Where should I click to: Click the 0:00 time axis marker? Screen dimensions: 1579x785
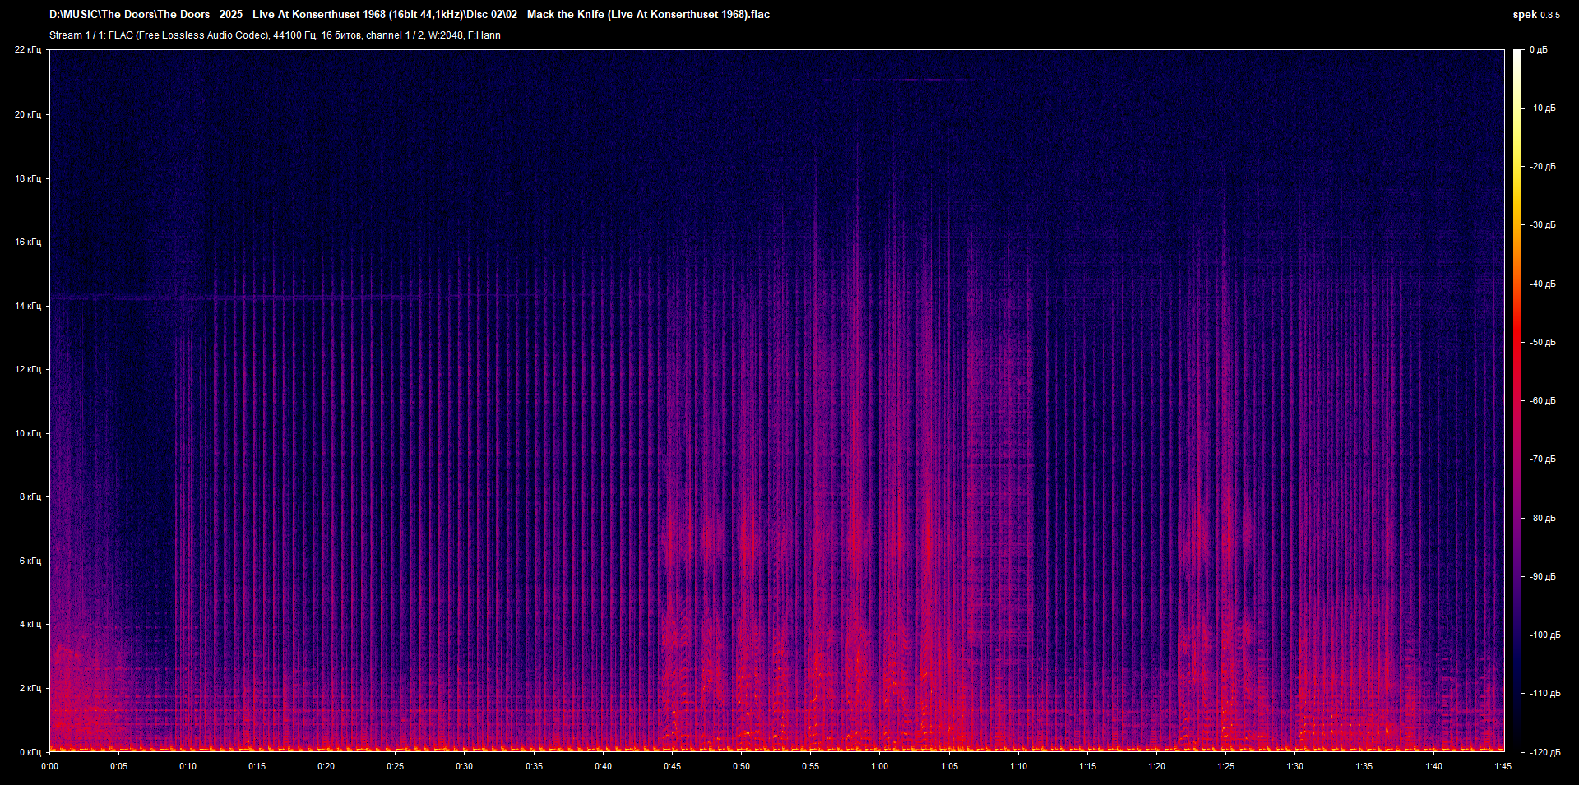(x=50, y=766)
